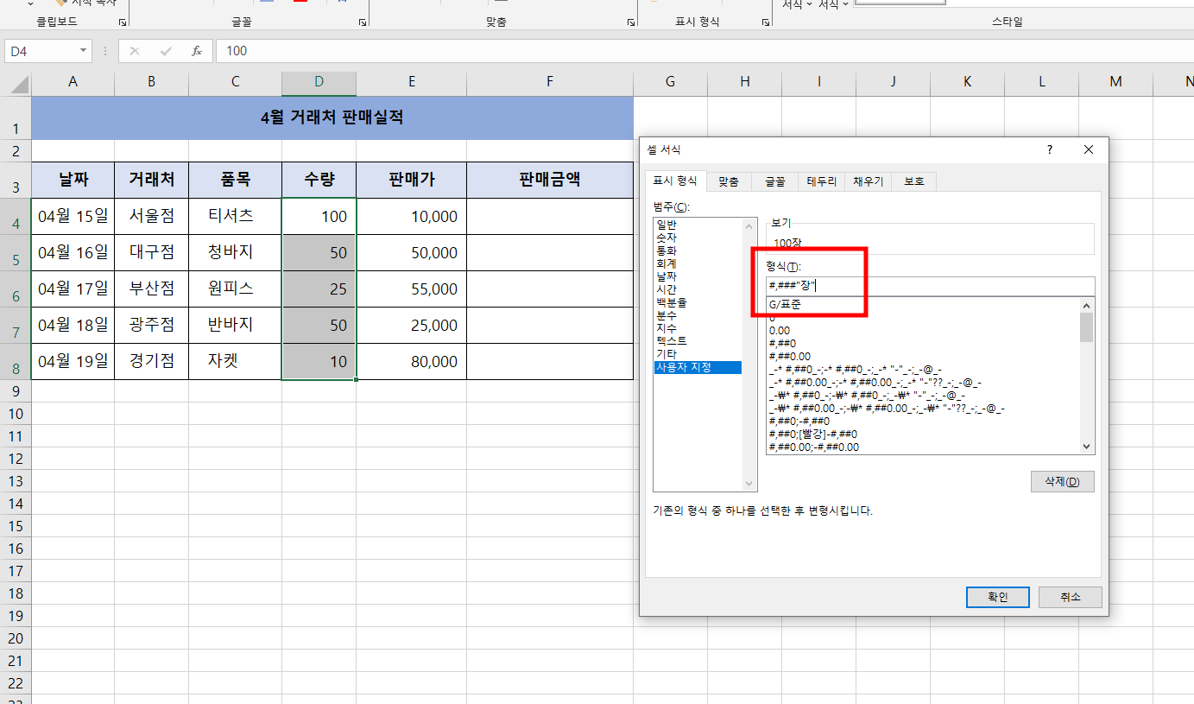Click the category list scroll up arrow
The width and height of the screenshot is (1194, 704).
749,225
